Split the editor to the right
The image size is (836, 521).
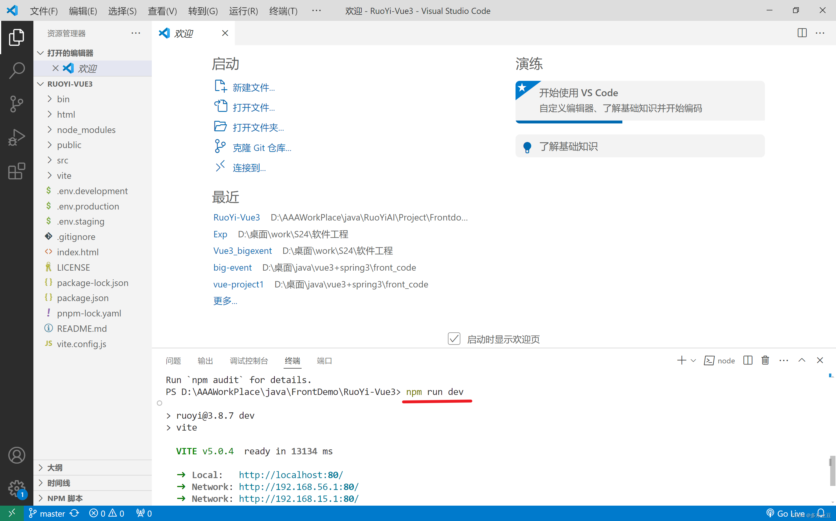(x=802, y=33)
